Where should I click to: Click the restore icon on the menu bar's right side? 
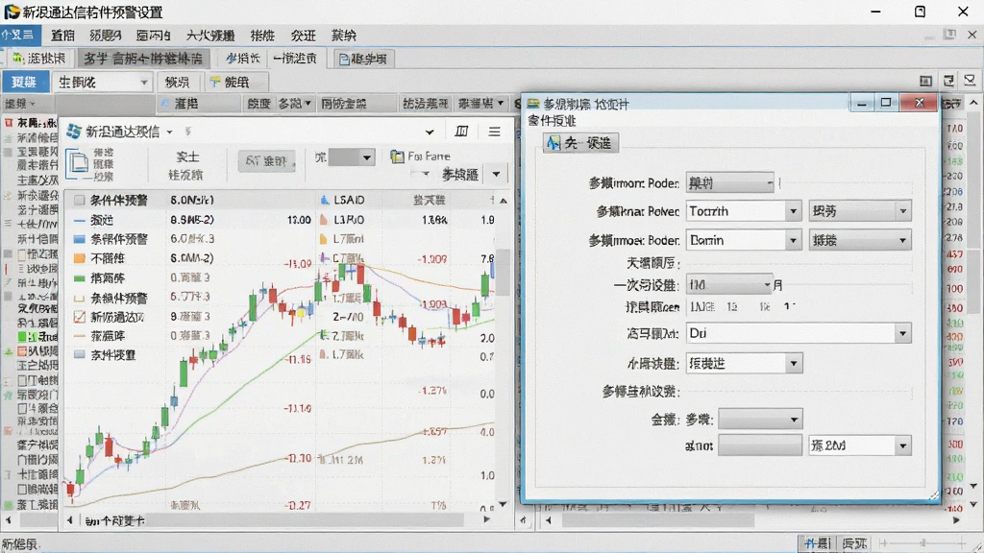point(950,35)
